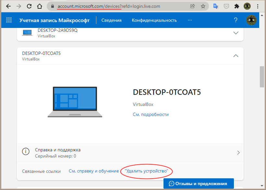Open the Chrome three-dot menu
This screenshot has width=266, height=190.
tap(258, 6)
